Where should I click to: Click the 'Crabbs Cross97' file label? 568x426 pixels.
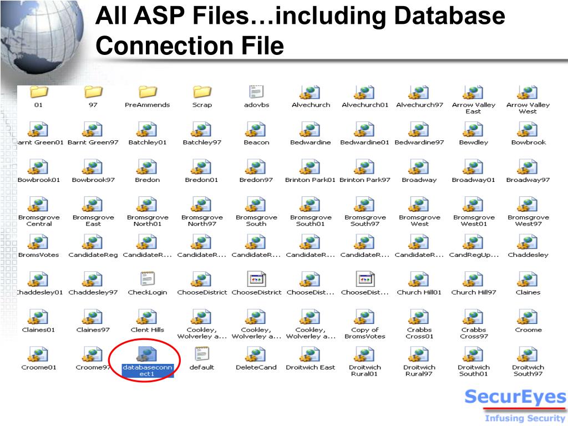point(474,333)
